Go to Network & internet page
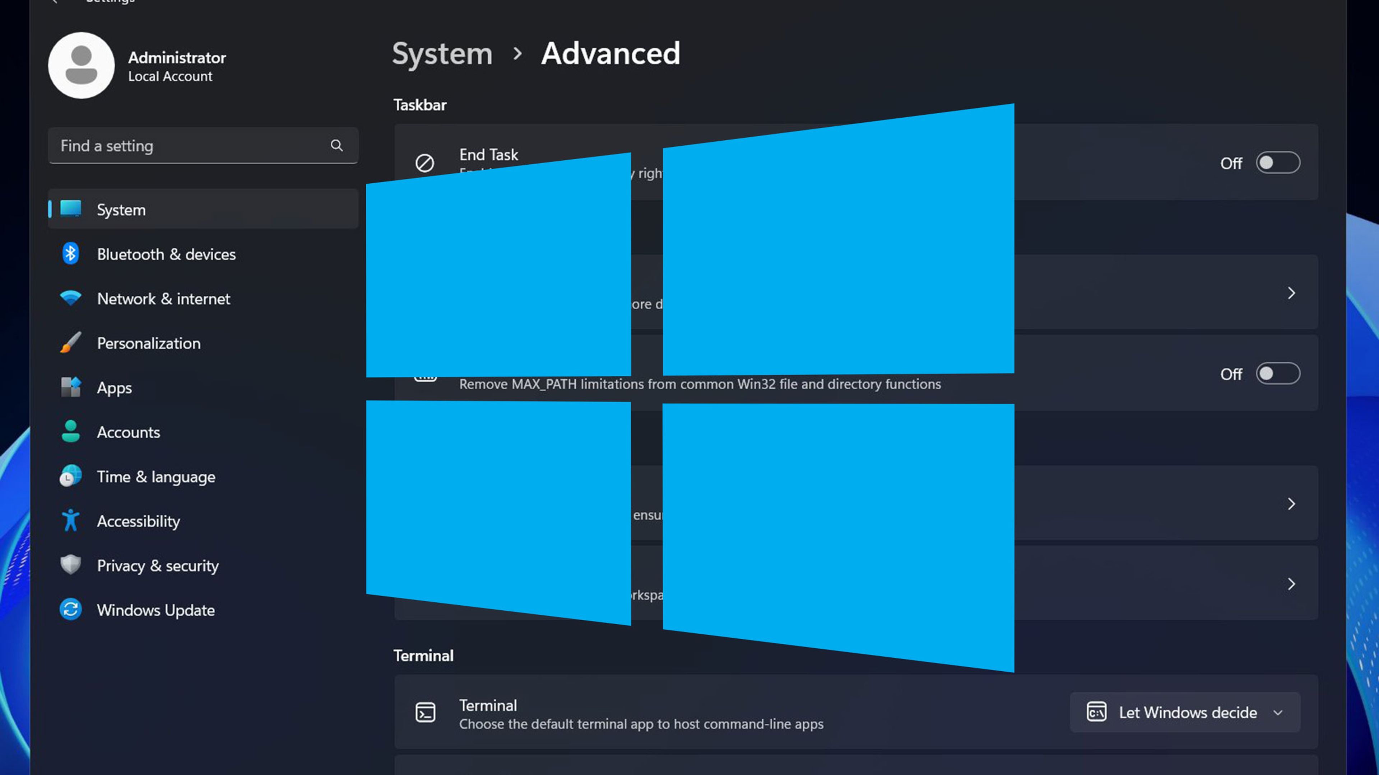The image size is (1379, 775). pyautogui.click(x=203, y=298)
